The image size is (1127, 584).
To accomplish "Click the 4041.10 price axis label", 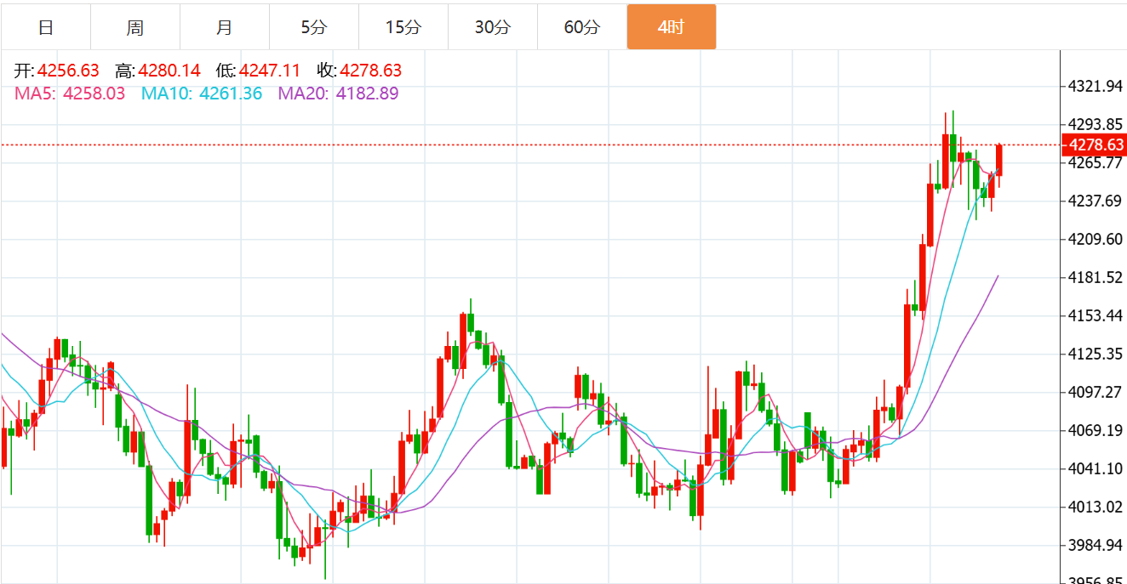I will coord(1095,468).
